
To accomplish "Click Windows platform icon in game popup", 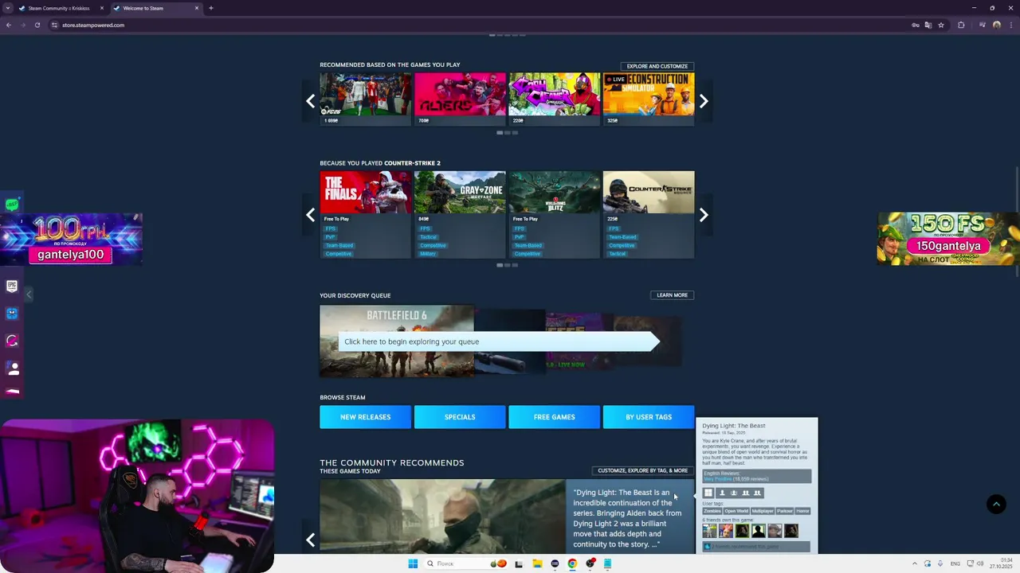I will tap(708, 493).
